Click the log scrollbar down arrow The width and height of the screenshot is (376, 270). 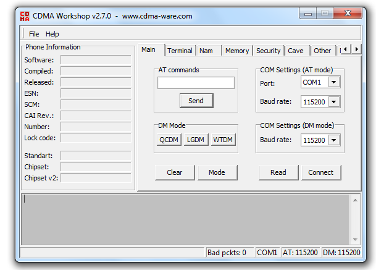click(355, 239)
